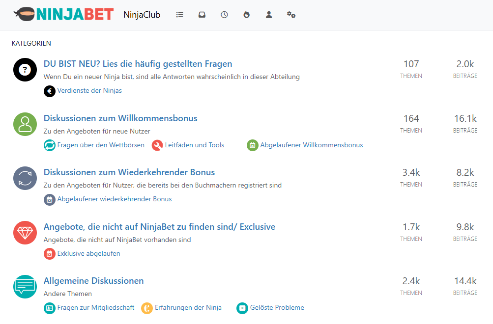The width and height of the screenshot is (493, 324).
Task: Open the NinjaClub navbar title
Action: (142, 15)
